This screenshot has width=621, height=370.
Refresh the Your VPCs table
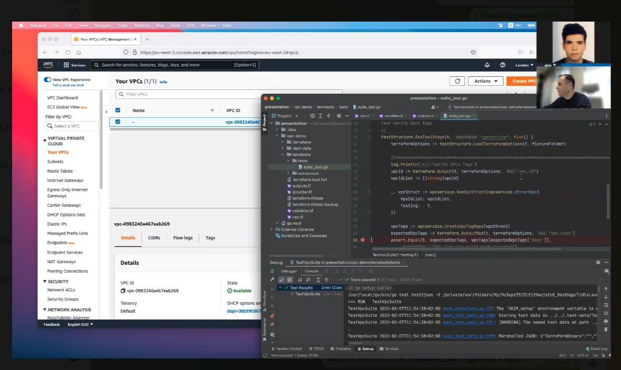pyautogui.click(x=457, y=81)
